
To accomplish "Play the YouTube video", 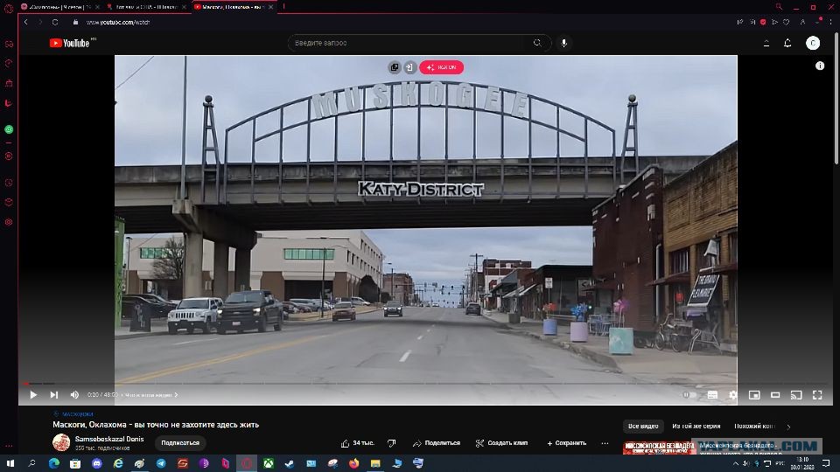I will (x=33, y=395).
